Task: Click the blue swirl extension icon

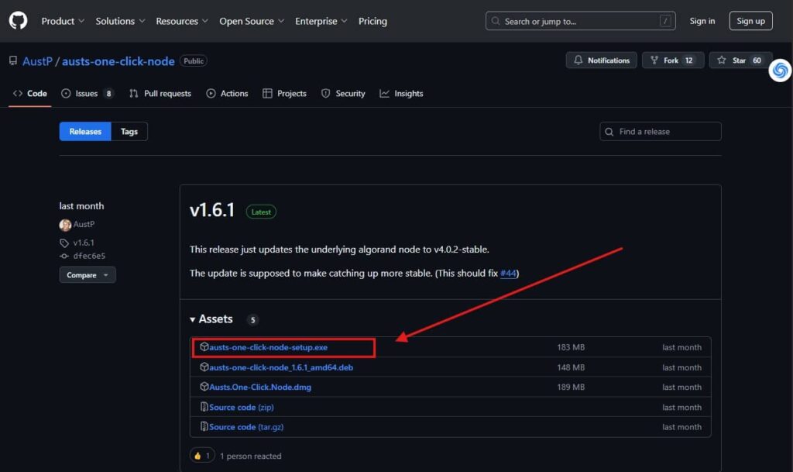Action: coord(780,71)
